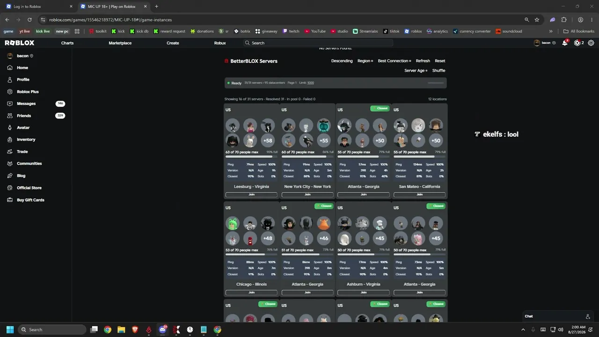
Task: Reset the BetterBLOX server filters
Action: tap(440, 61)
